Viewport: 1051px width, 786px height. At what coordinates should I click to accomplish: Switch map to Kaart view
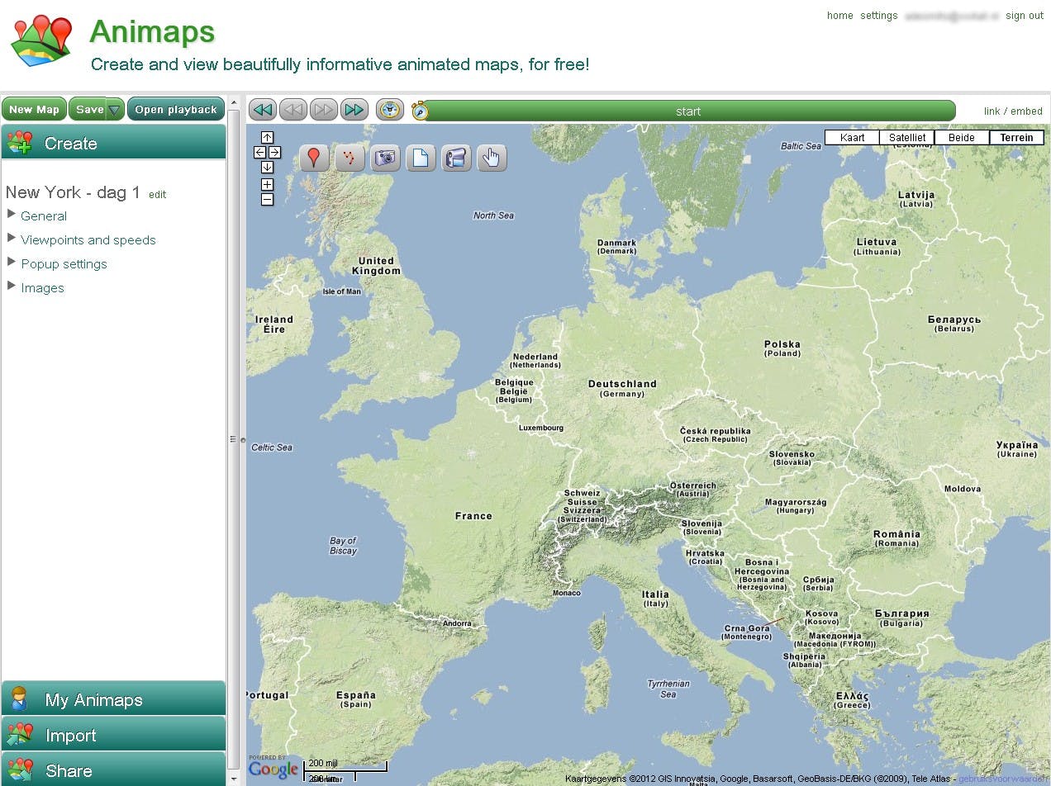pos(852,138)
